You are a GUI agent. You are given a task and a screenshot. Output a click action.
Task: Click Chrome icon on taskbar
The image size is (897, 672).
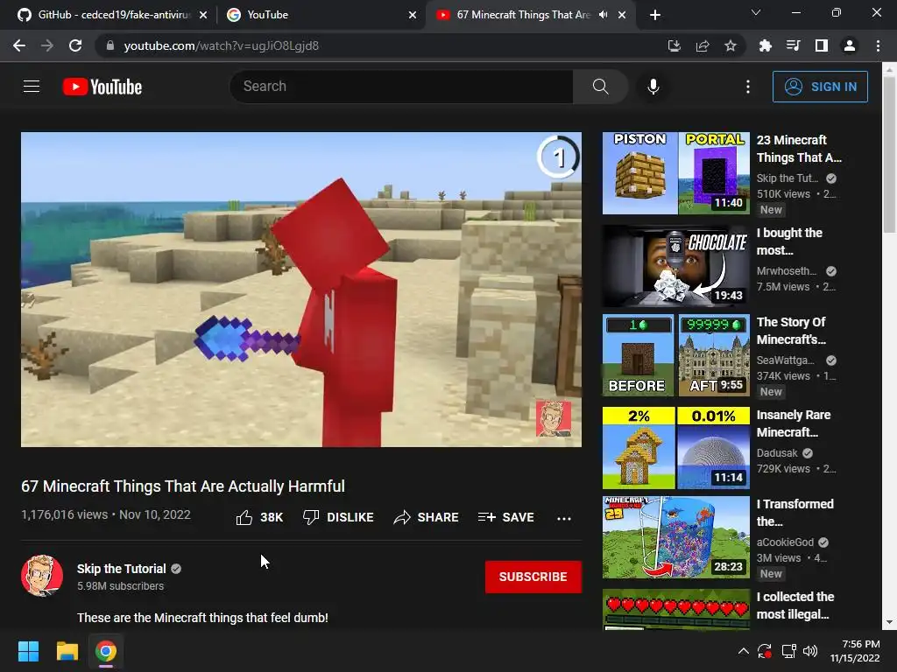coord(106,651)
